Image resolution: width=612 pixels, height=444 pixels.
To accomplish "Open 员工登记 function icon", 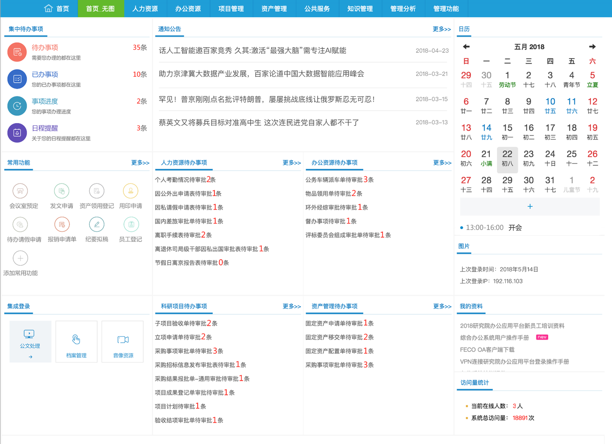I will tap(130, 224).
